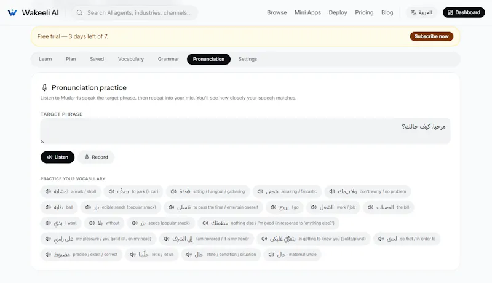Open the Settings tab
The image size is (492, 283).
coord(248,59)
